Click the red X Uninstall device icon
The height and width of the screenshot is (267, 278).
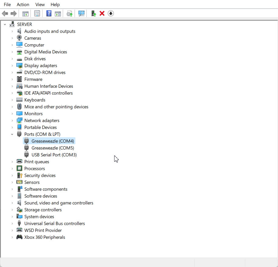(x=102, y=13)
